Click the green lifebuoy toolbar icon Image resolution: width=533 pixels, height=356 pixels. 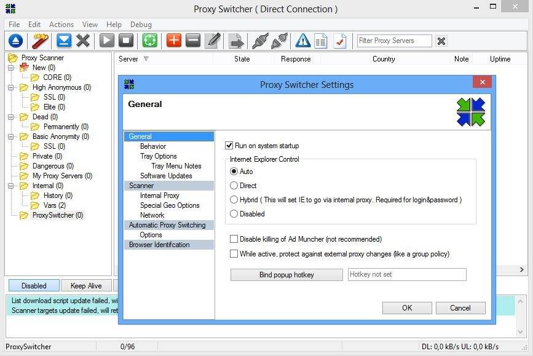149,41
